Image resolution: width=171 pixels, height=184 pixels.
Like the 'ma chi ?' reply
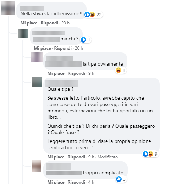point(42,48)
